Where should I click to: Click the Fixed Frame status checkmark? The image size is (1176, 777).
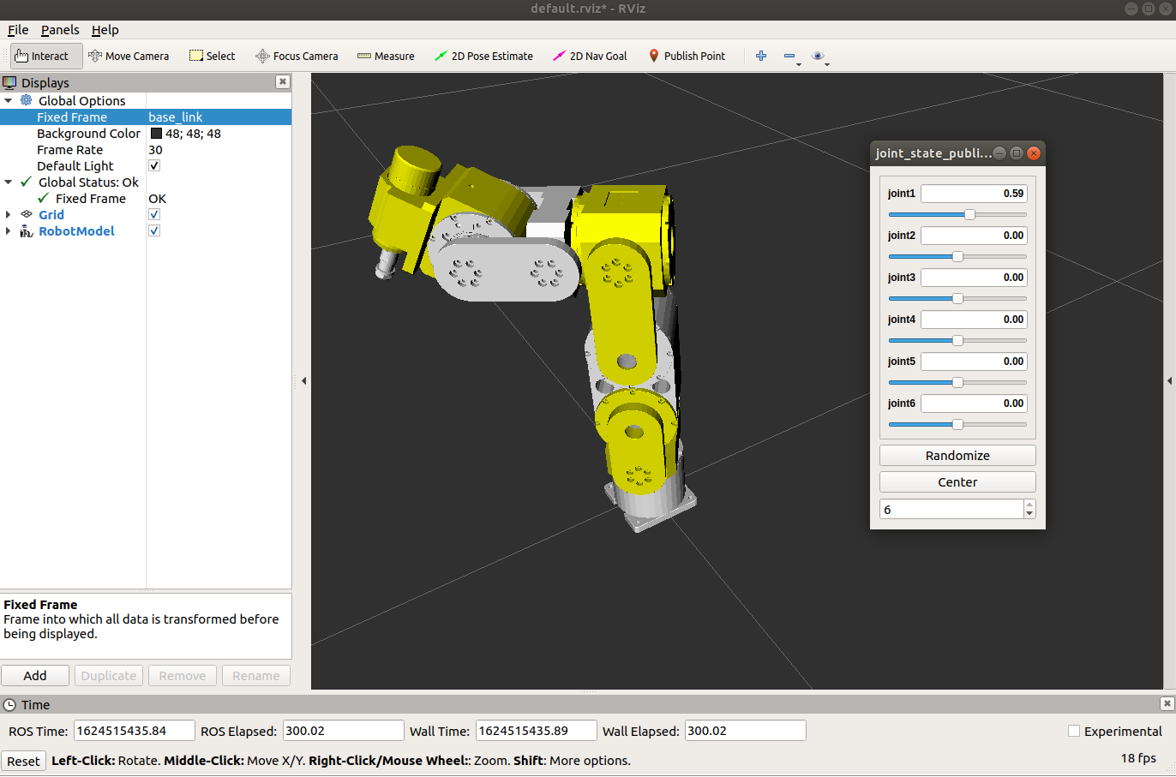click(x=43, y=198)
